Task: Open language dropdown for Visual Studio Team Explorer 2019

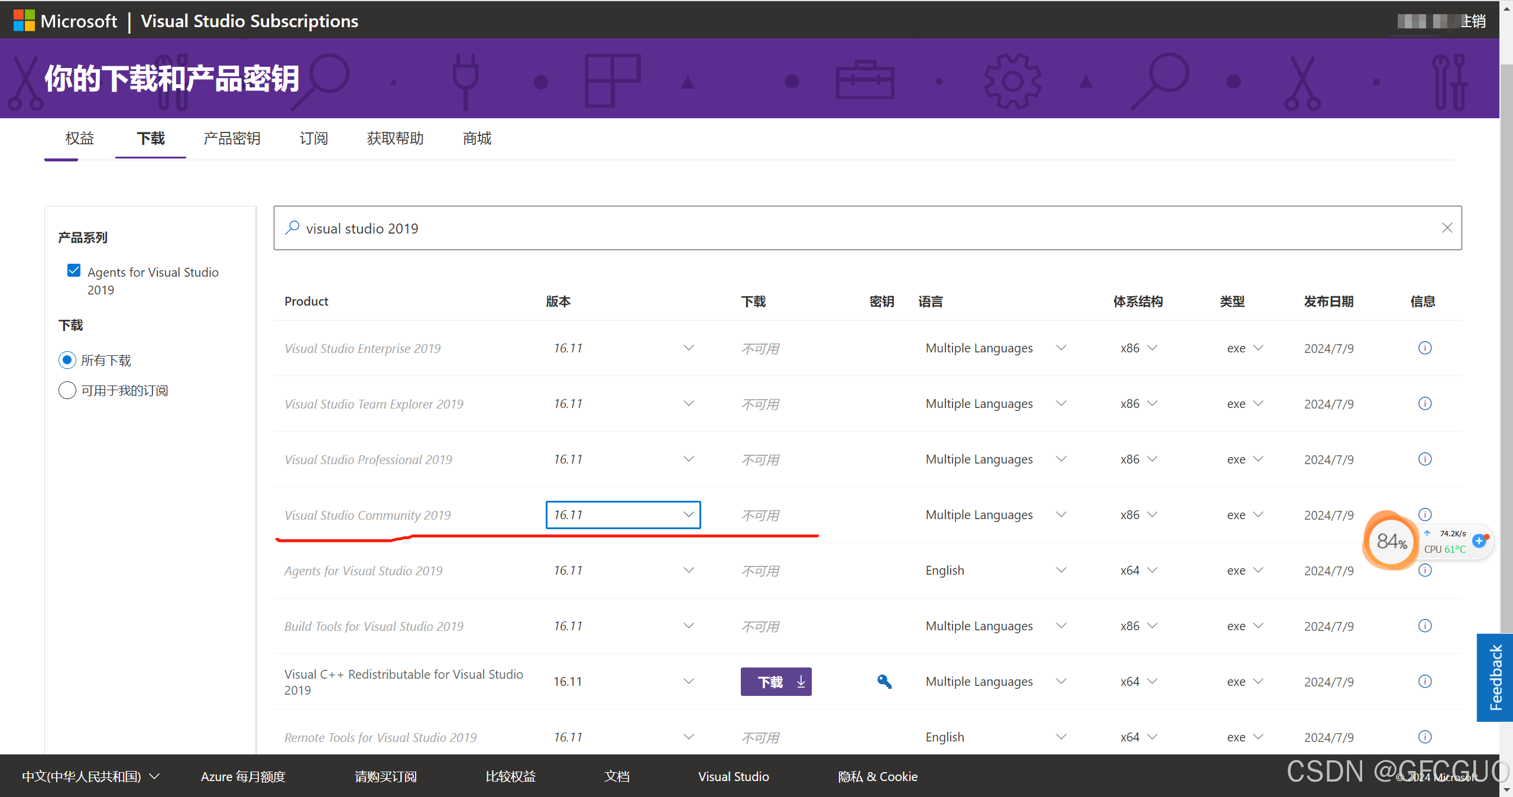Action: click(996, 404)
